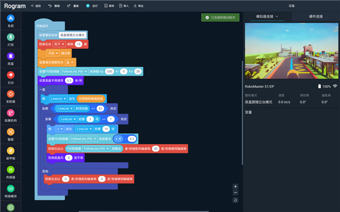Viewport: 340px width, 212px height.
Task: Select the orange 识别到的单线信息 reporter block
Action: click(x=91, y=99)
